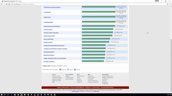Open footer link No Fear Act
This screenshot has width=172, height=96.
coord(105,79)
